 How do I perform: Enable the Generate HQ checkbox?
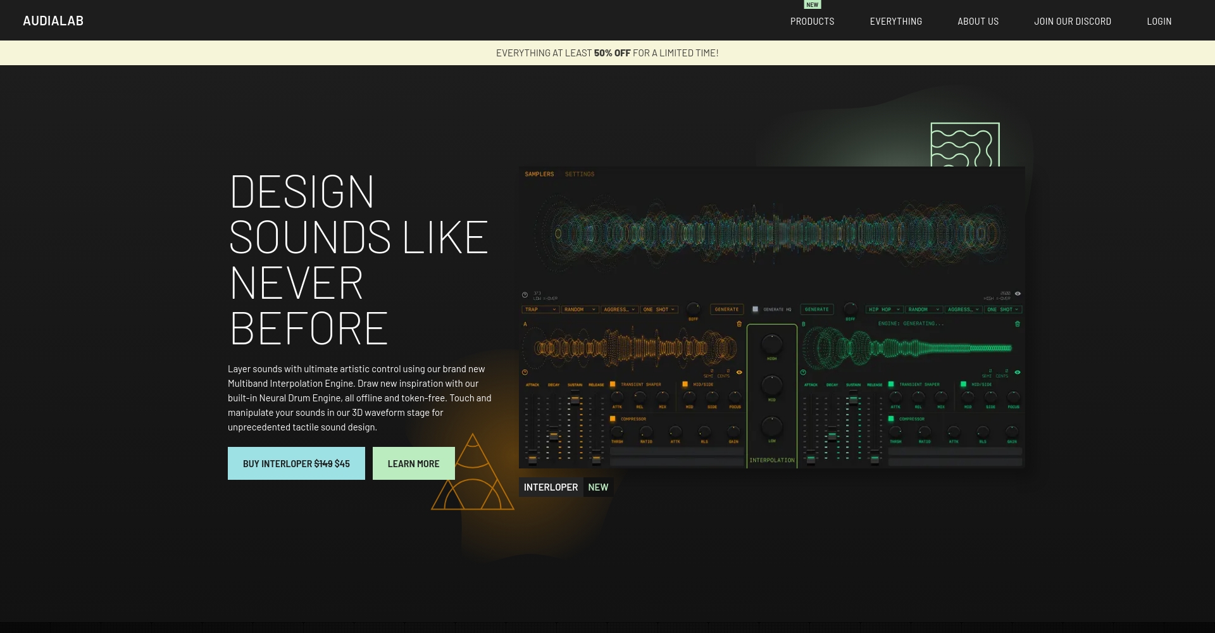tap(755, 310)
